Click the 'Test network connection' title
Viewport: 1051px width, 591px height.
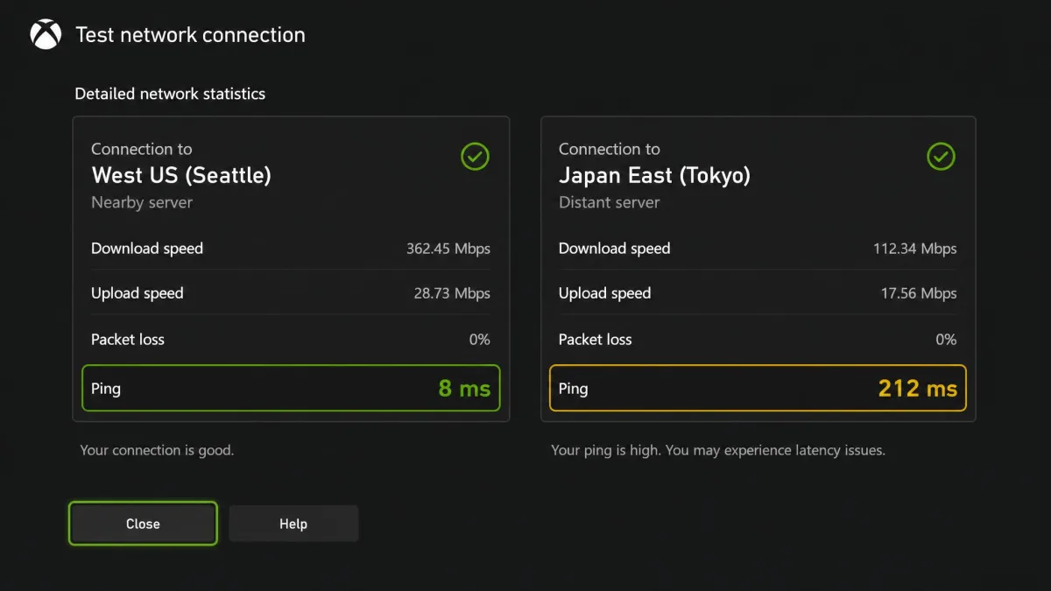[191, 35]
